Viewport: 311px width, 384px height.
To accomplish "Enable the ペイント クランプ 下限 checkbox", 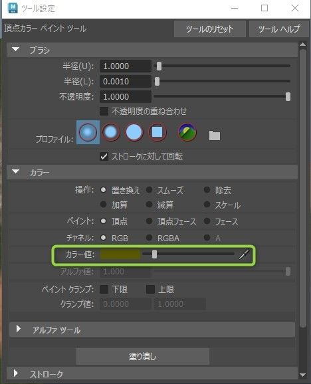I will coord(104,289).
